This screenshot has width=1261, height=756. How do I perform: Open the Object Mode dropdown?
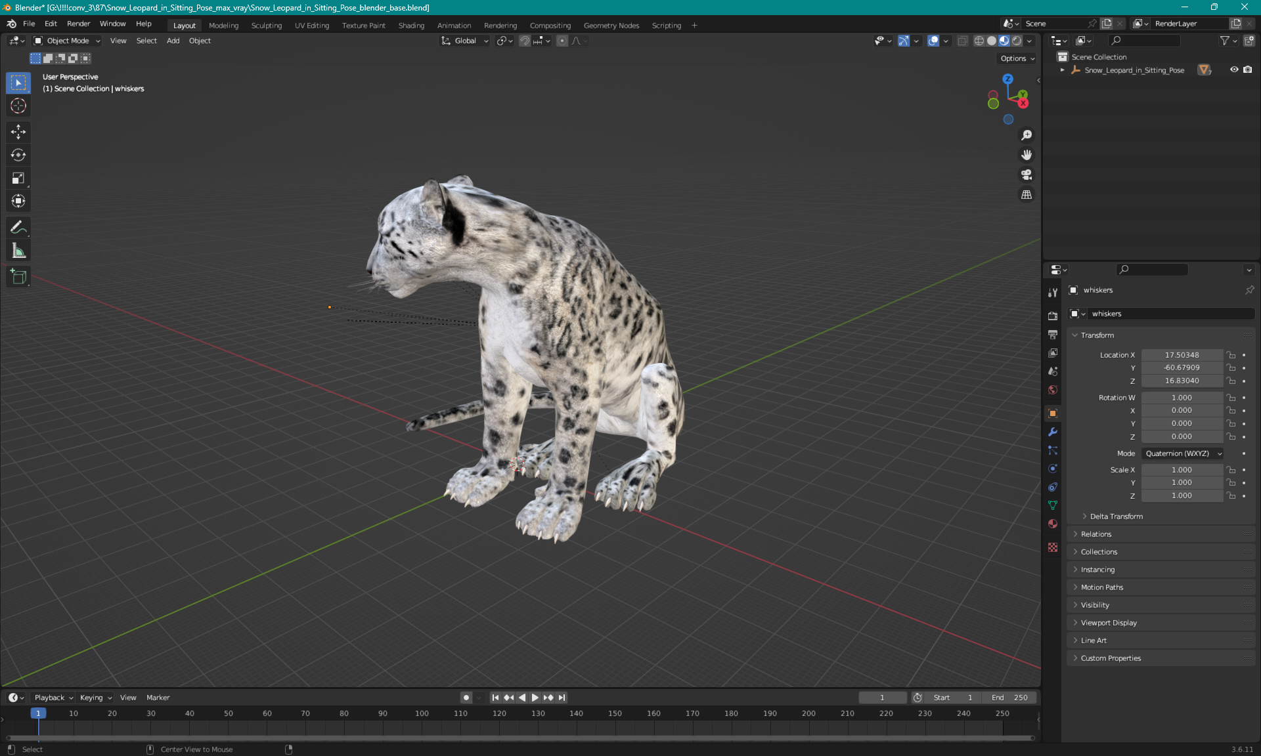click(67, 41)
